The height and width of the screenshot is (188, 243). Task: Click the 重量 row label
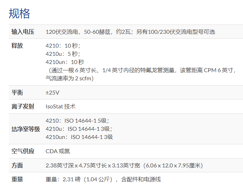click(x=17, y=179)
